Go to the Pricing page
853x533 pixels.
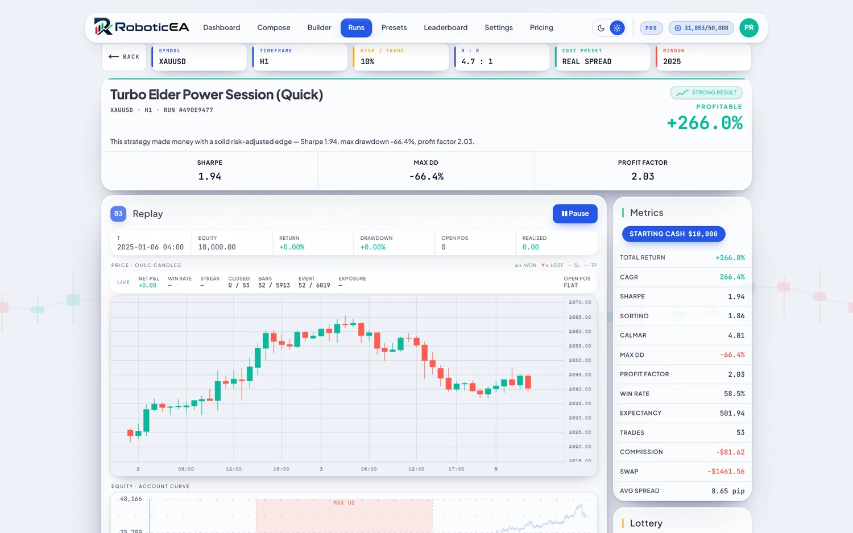(x=541, y=27)
